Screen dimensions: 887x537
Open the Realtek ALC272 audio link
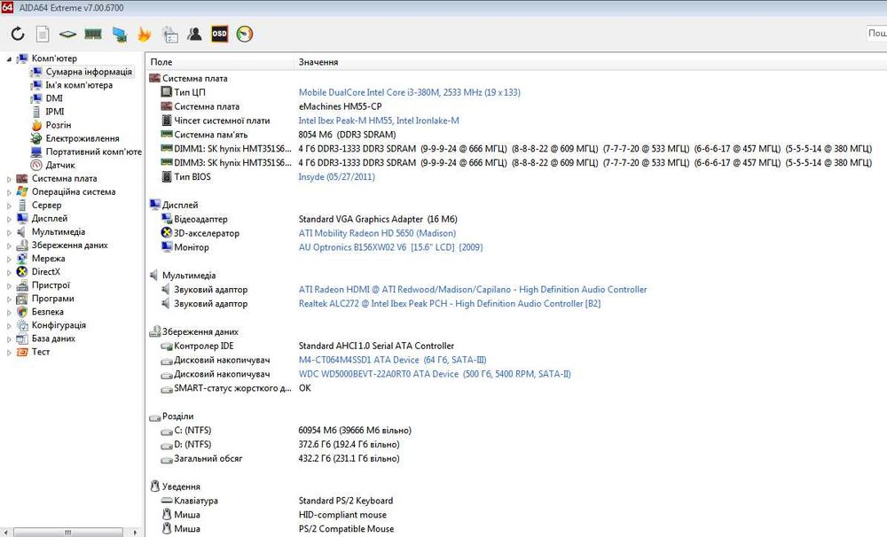pos(449,304)
